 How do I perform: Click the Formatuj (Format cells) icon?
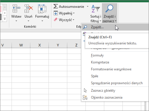[x=42, y=9]
